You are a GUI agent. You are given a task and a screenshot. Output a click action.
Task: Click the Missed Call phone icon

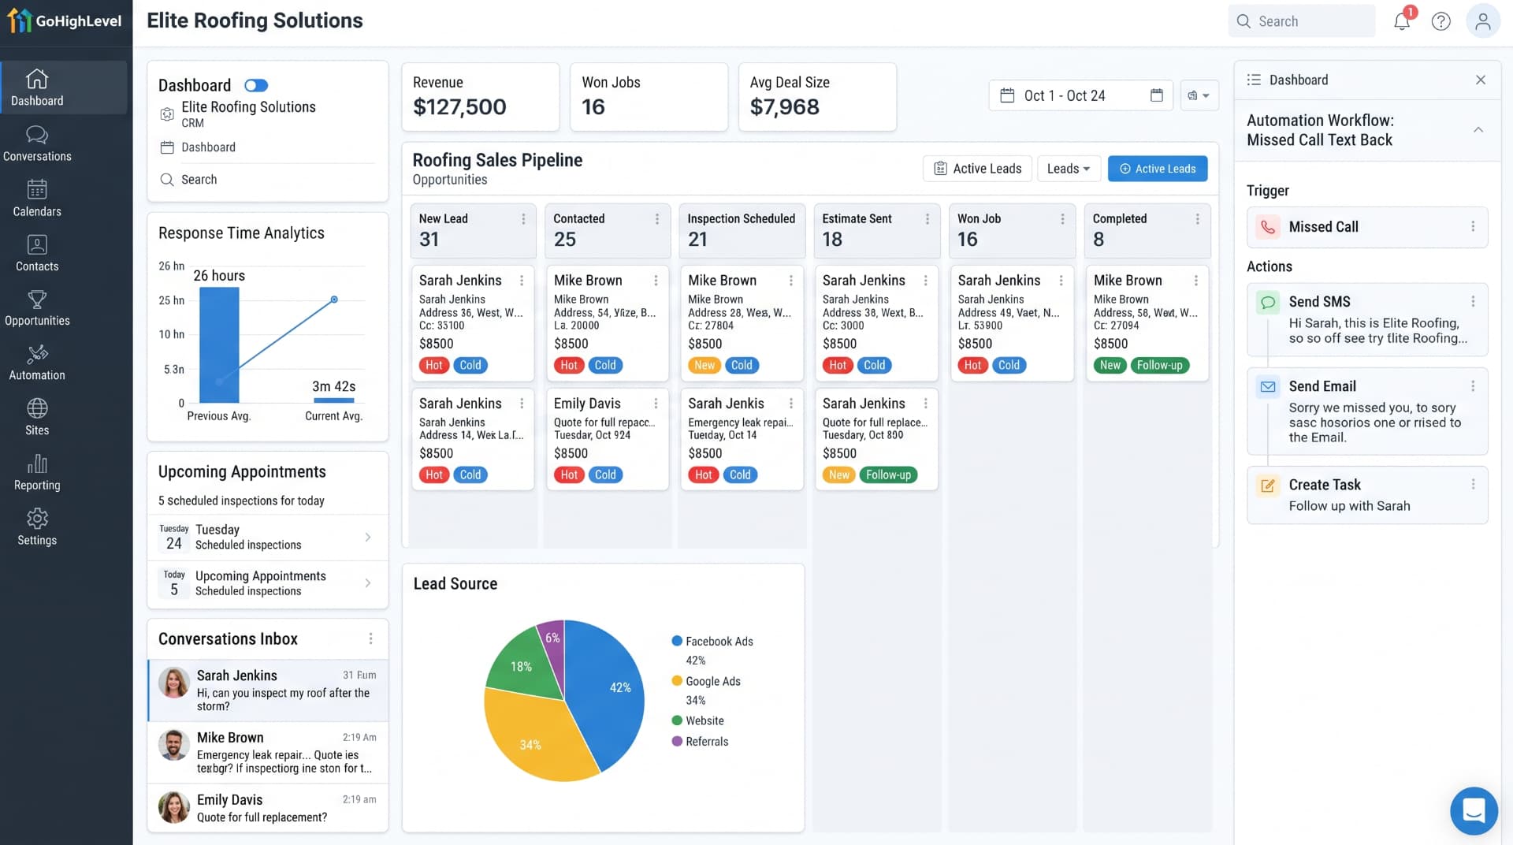tap(1268, 227)
